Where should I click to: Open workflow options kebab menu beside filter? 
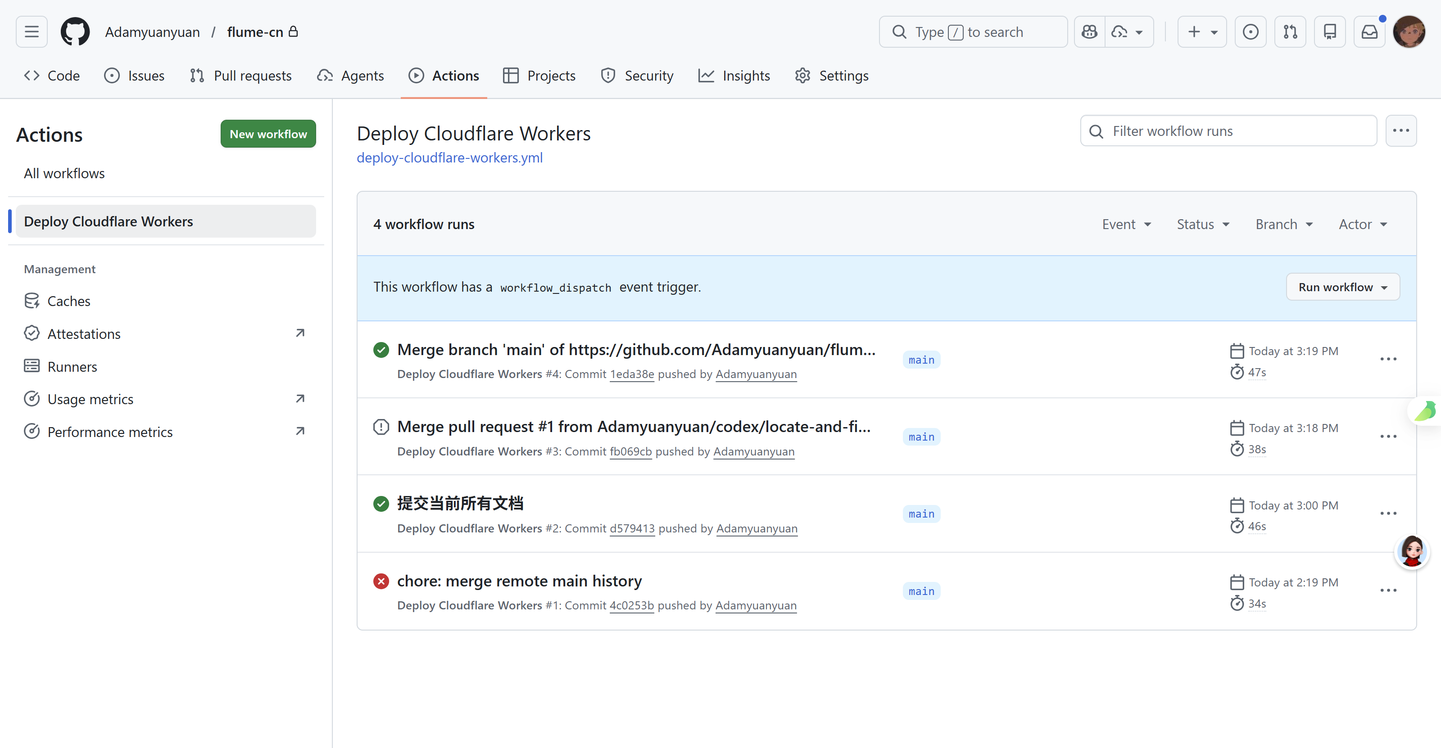(x=1401, y=131)
